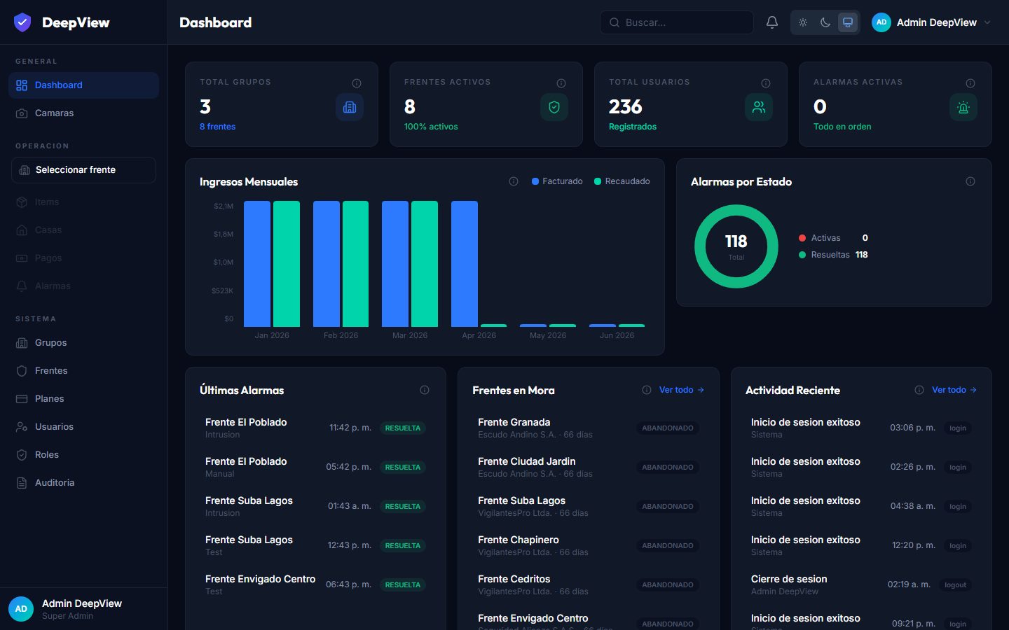Click the card icon beside Planes
The image size is (1009, 630).
pos(22,399)
